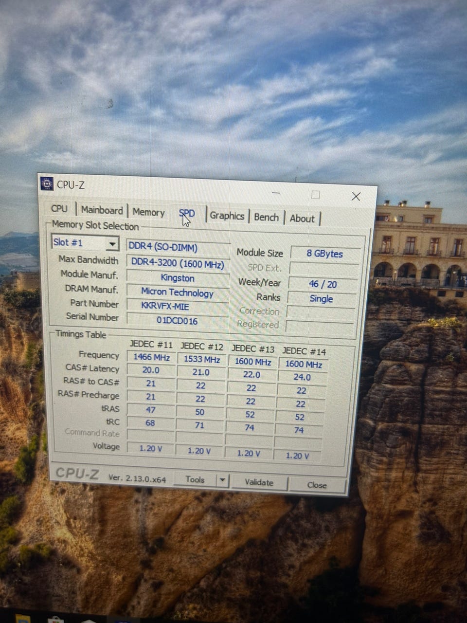Switch to the Mainboard tab

point(102,210)
